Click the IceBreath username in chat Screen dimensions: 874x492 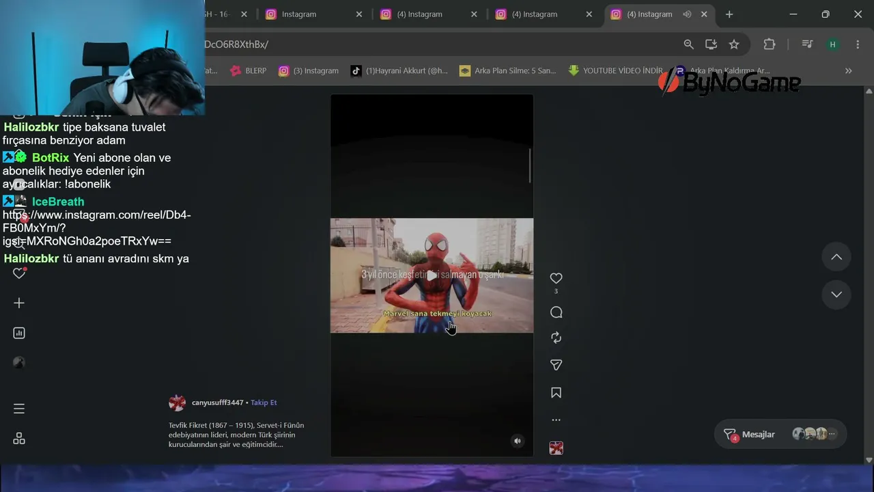click(58, 202)
